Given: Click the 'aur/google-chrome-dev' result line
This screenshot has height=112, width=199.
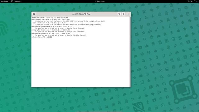Looking at the screenshot, I should 51,30.
